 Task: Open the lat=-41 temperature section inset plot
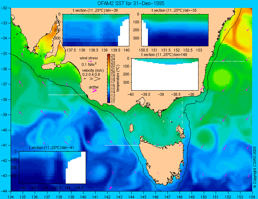click(x=53, y=167)
